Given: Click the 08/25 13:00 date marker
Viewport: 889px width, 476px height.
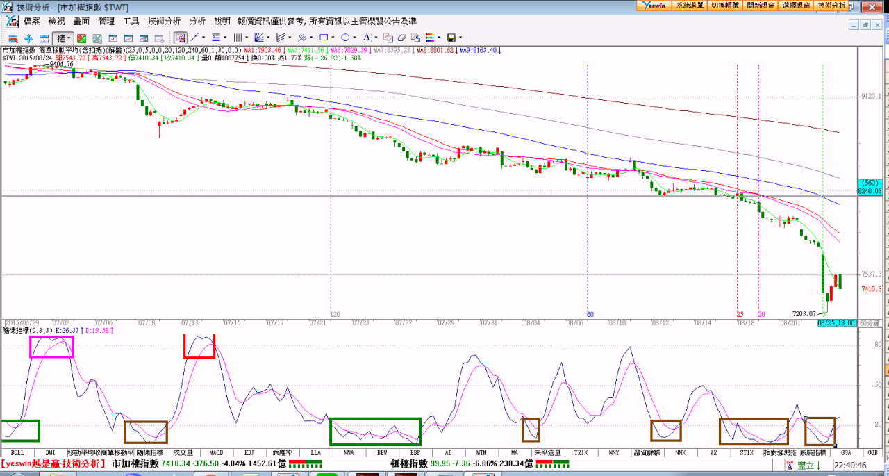Looking at the screenshot, I should click(x=836, y=323).
